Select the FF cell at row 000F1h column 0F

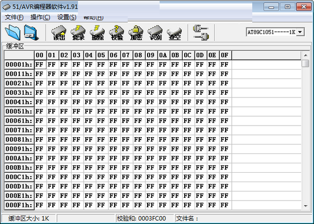[226, 205]
